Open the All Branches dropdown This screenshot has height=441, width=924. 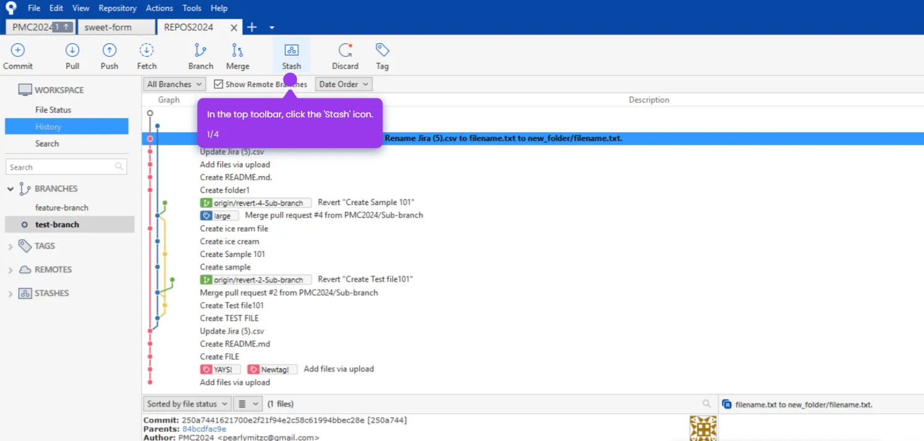point(174,84)
